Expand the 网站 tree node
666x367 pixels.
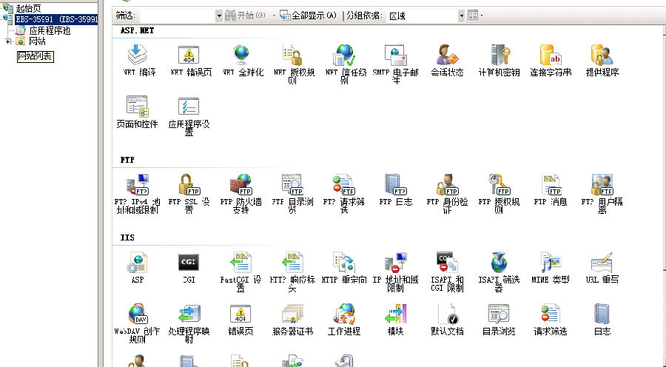[x=8, y=41]
